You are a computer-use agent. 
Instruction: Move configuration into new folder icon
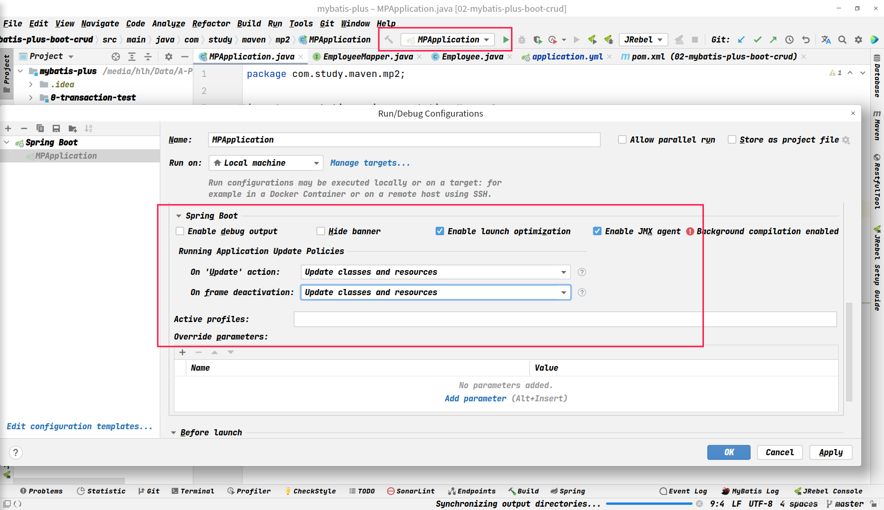(72, 128)
